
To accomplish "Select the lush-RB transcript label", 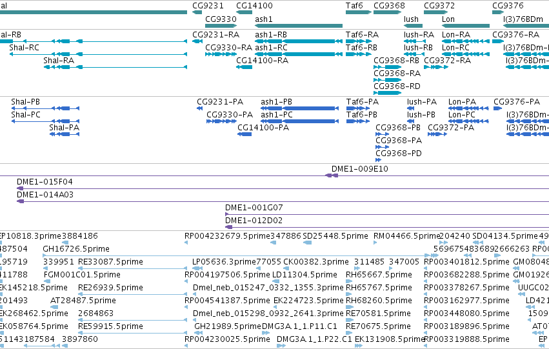I will click(418, 48).
